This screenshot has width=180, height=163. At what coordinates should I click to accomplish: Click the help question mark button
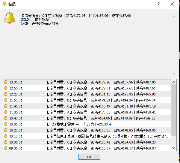[159, 4]
